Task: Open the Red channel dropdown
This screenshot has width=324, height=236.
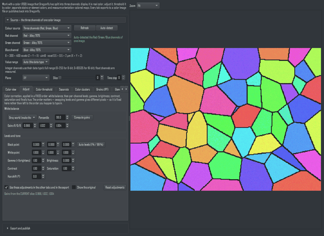Action: 47,36
